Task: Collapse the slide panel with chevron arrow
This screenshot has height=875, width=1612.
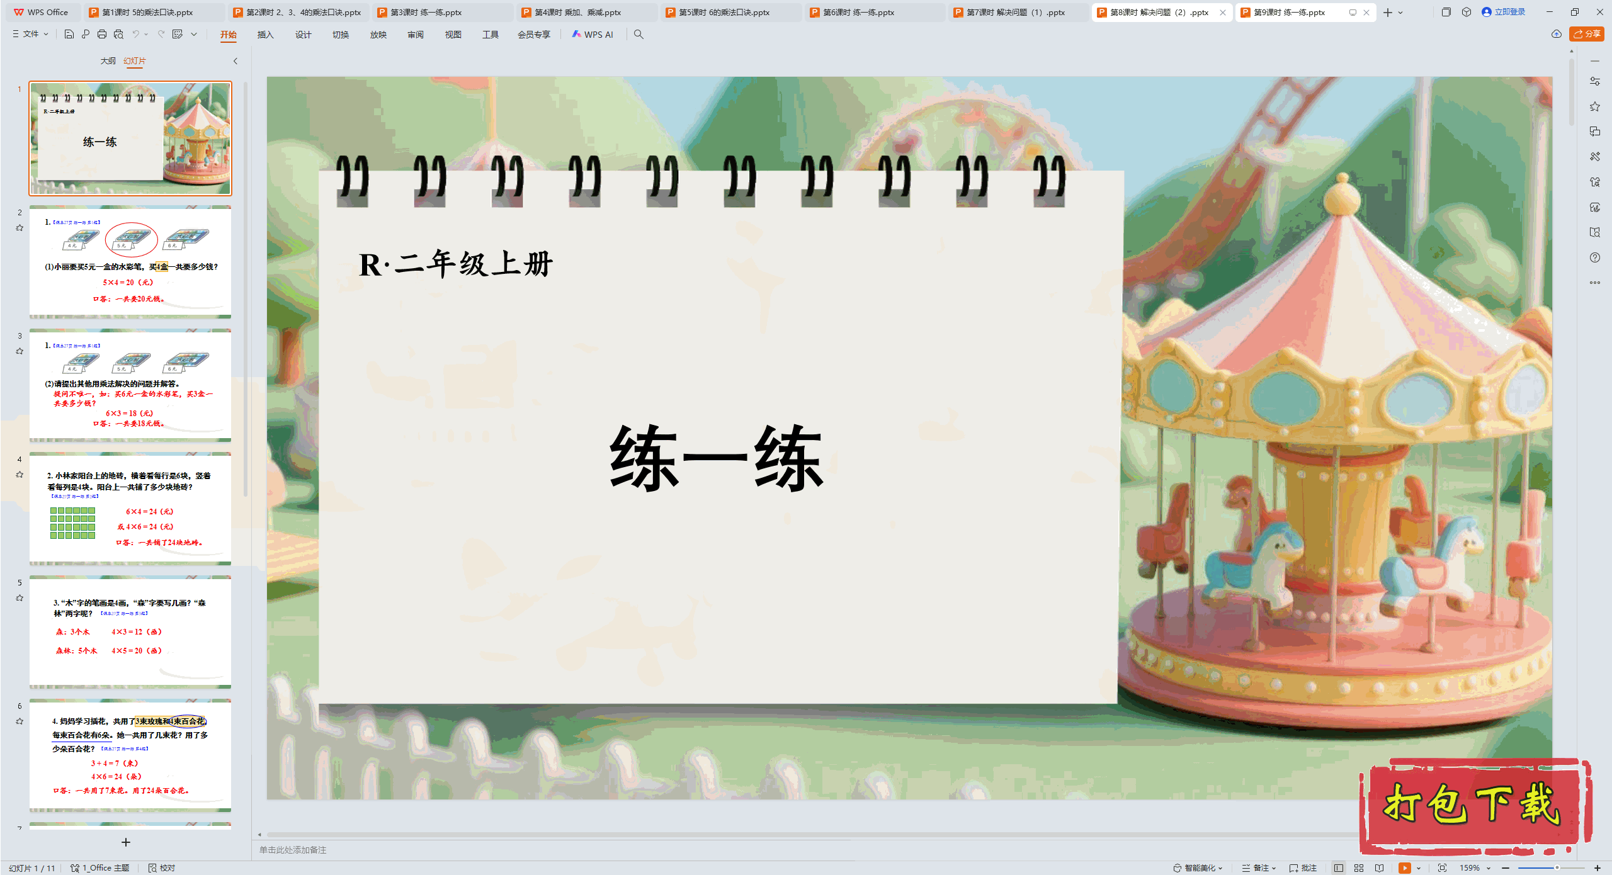Action: pos(236,61)
